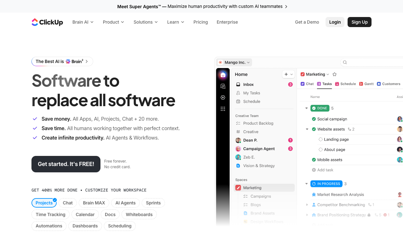
Task: Click Zeb E.'s avatar
Action: (238, 157)
